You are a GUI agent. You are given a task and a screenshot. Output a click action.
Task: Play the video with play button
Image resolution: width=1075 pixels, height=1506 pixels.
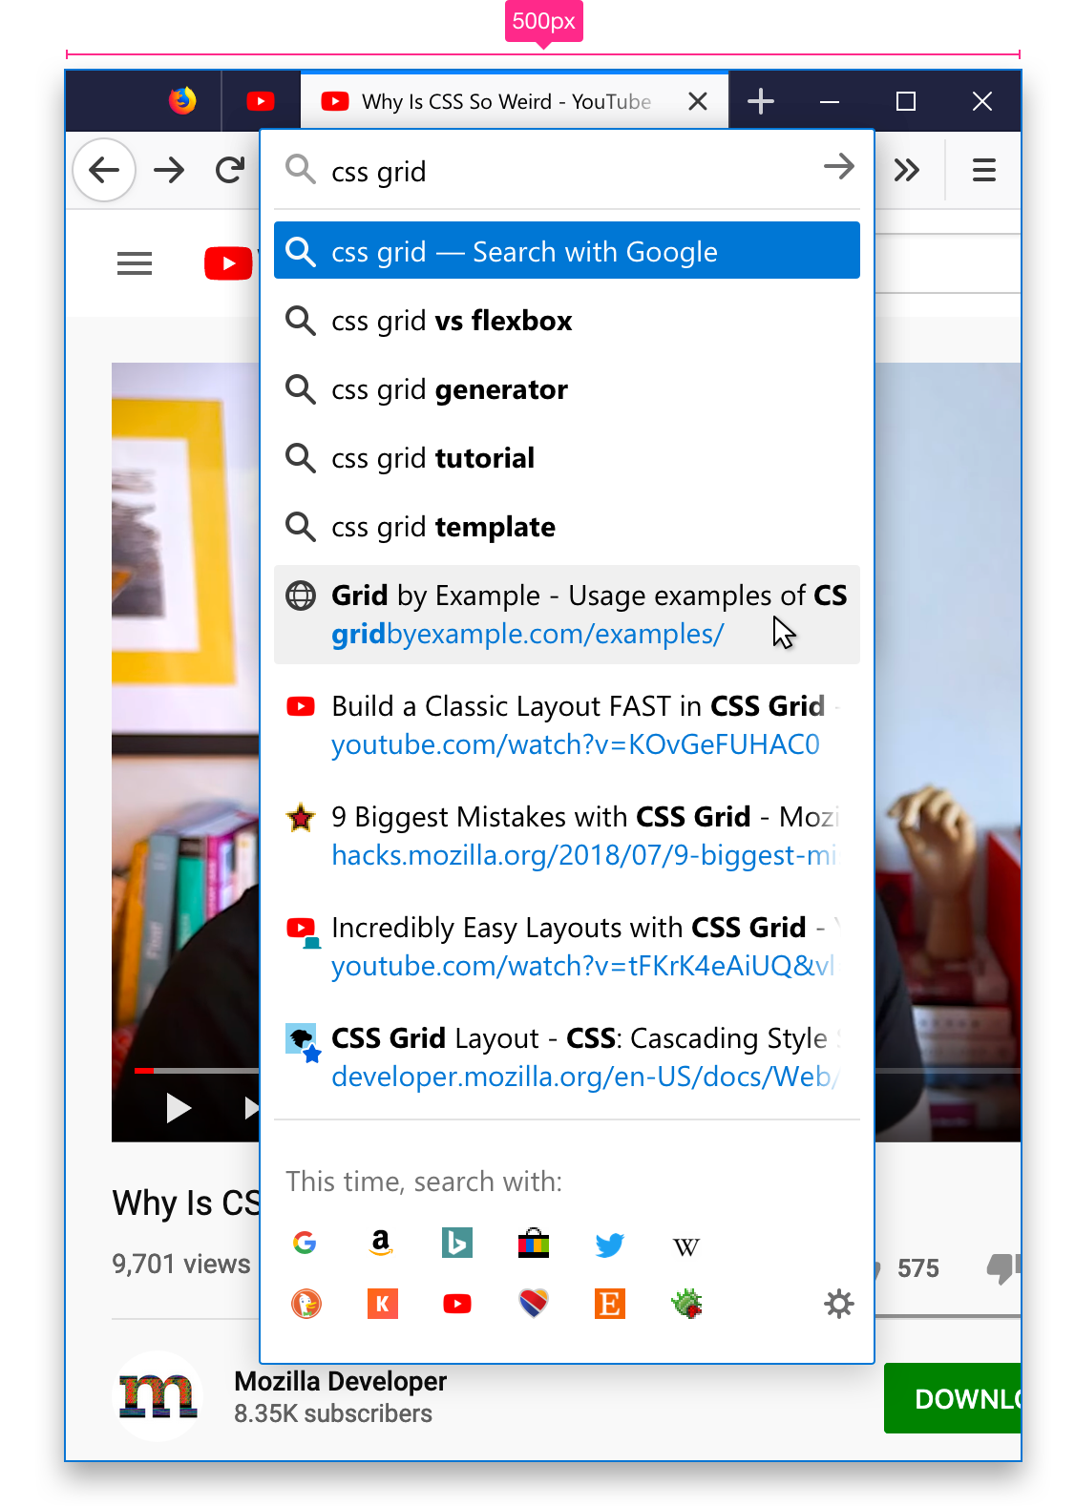179,1108
